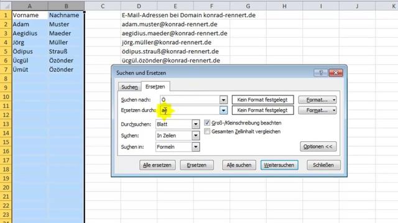
Task: Select row 1 header
Action: [x=6, y=15]
